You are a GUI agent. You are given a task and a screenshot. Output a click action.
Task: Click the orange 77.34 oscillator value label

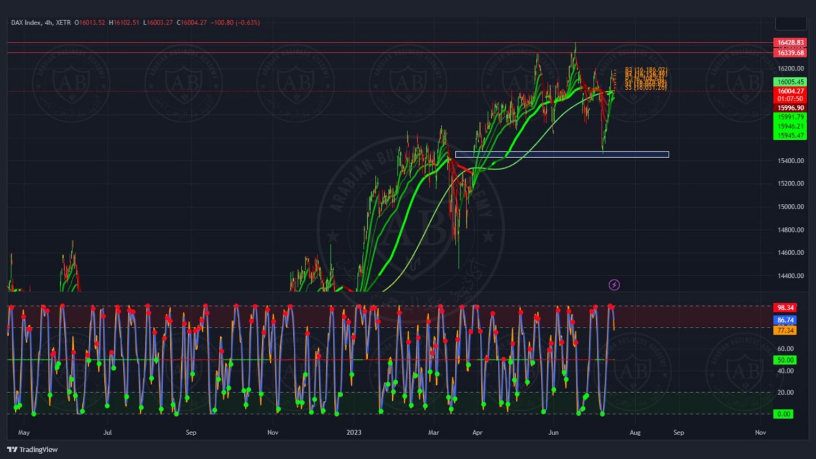(x=785, y=330)
